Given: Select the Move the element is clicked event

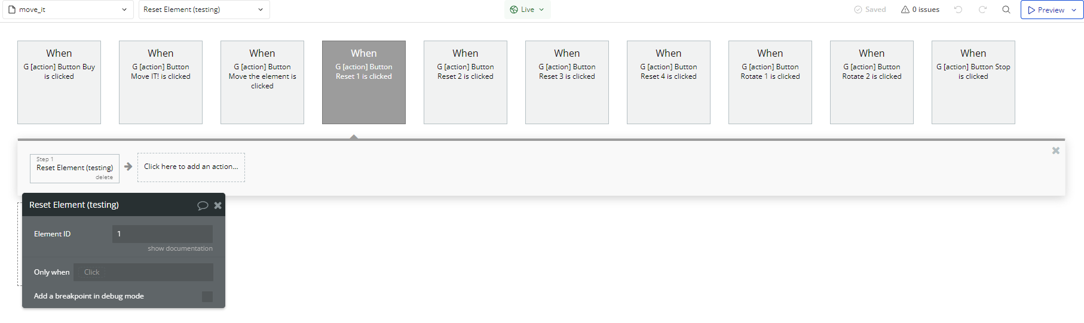Looking at the screenshot, I should coord(262,82).
